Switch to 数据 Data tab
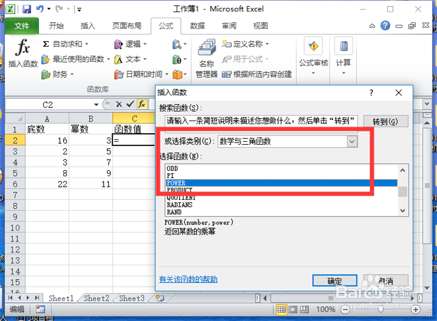 pos(197,26)
